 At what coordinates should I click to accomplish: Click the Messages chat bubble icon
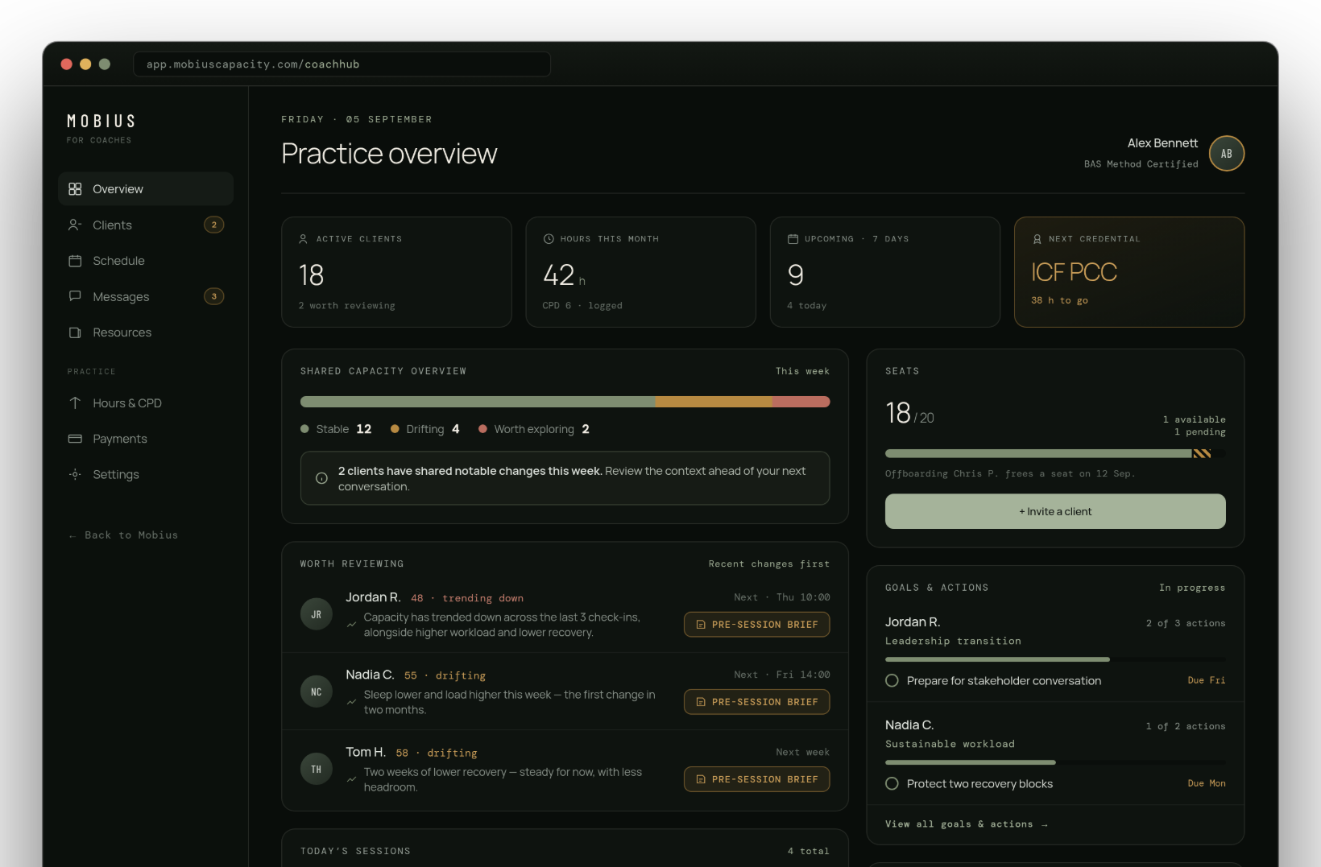tap(75, 296)
